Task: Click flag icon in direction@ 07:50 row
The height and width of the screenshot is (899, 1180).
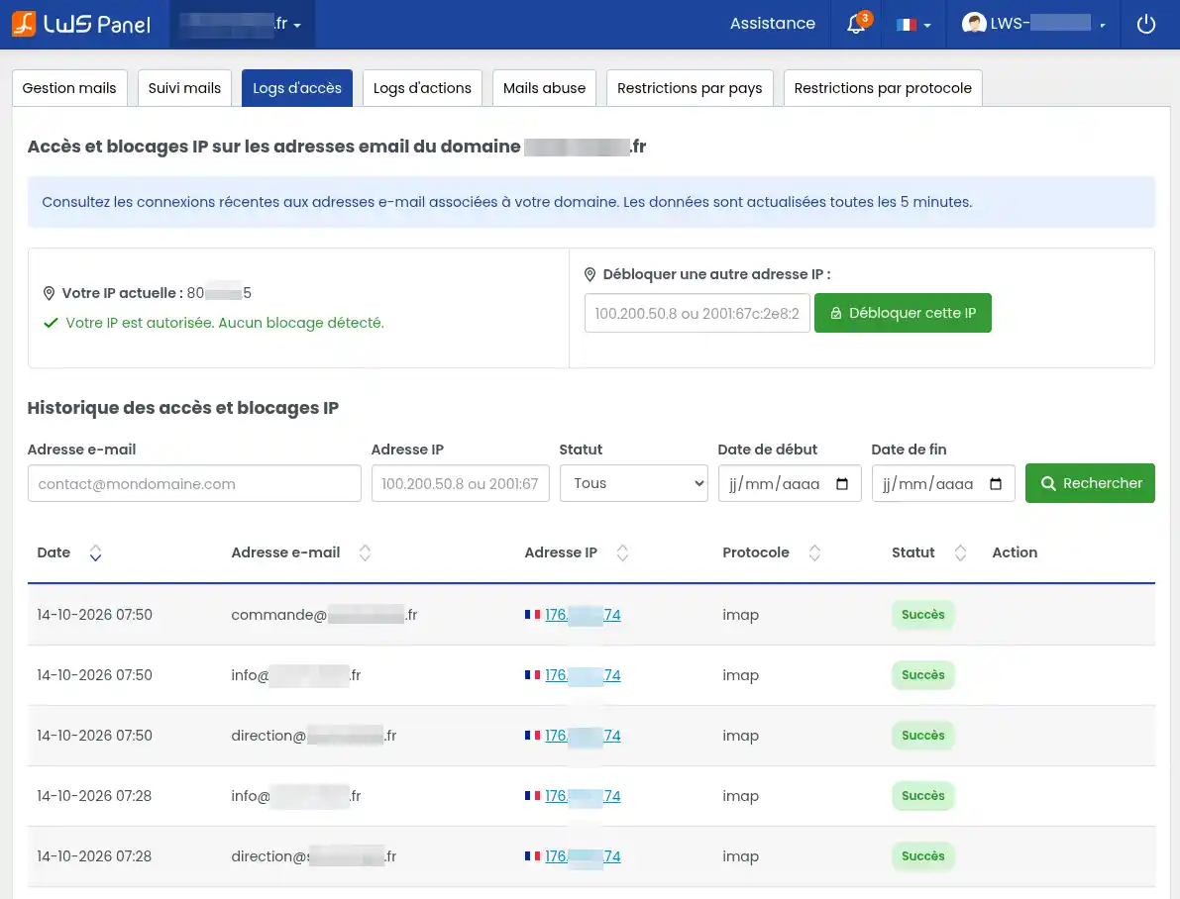Action: 533,735
